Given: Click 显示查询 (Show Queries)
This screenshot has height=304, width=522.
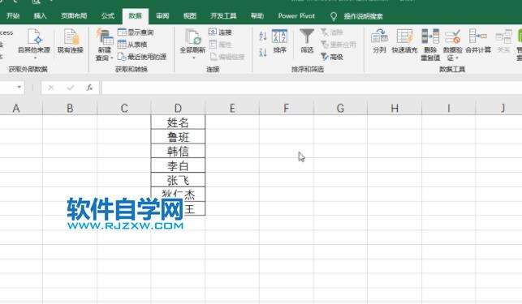Looking at the screenshot, I should [x=136, y=32].
